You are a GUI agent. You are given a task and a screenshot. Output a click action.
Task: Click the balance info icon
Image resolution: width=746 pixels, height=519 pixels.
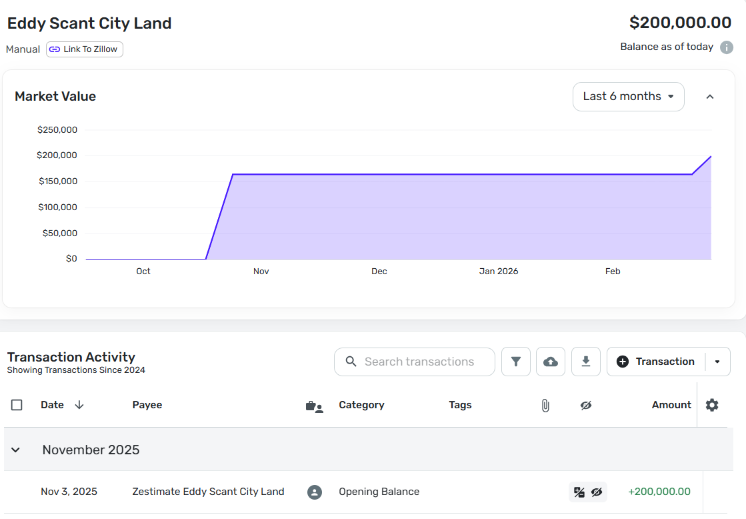727,47
